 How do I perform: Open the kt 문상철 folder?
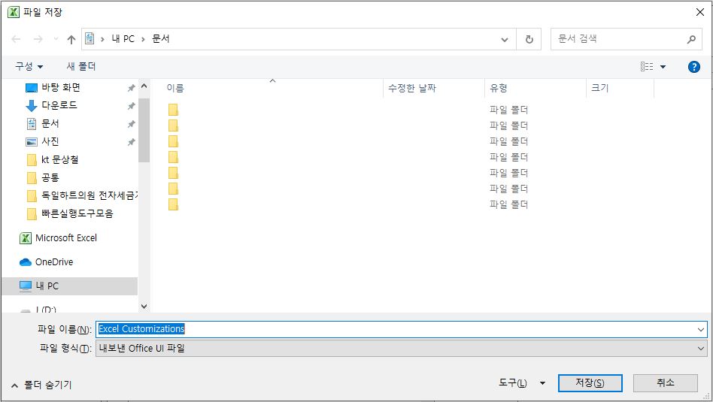pos(60,160)
